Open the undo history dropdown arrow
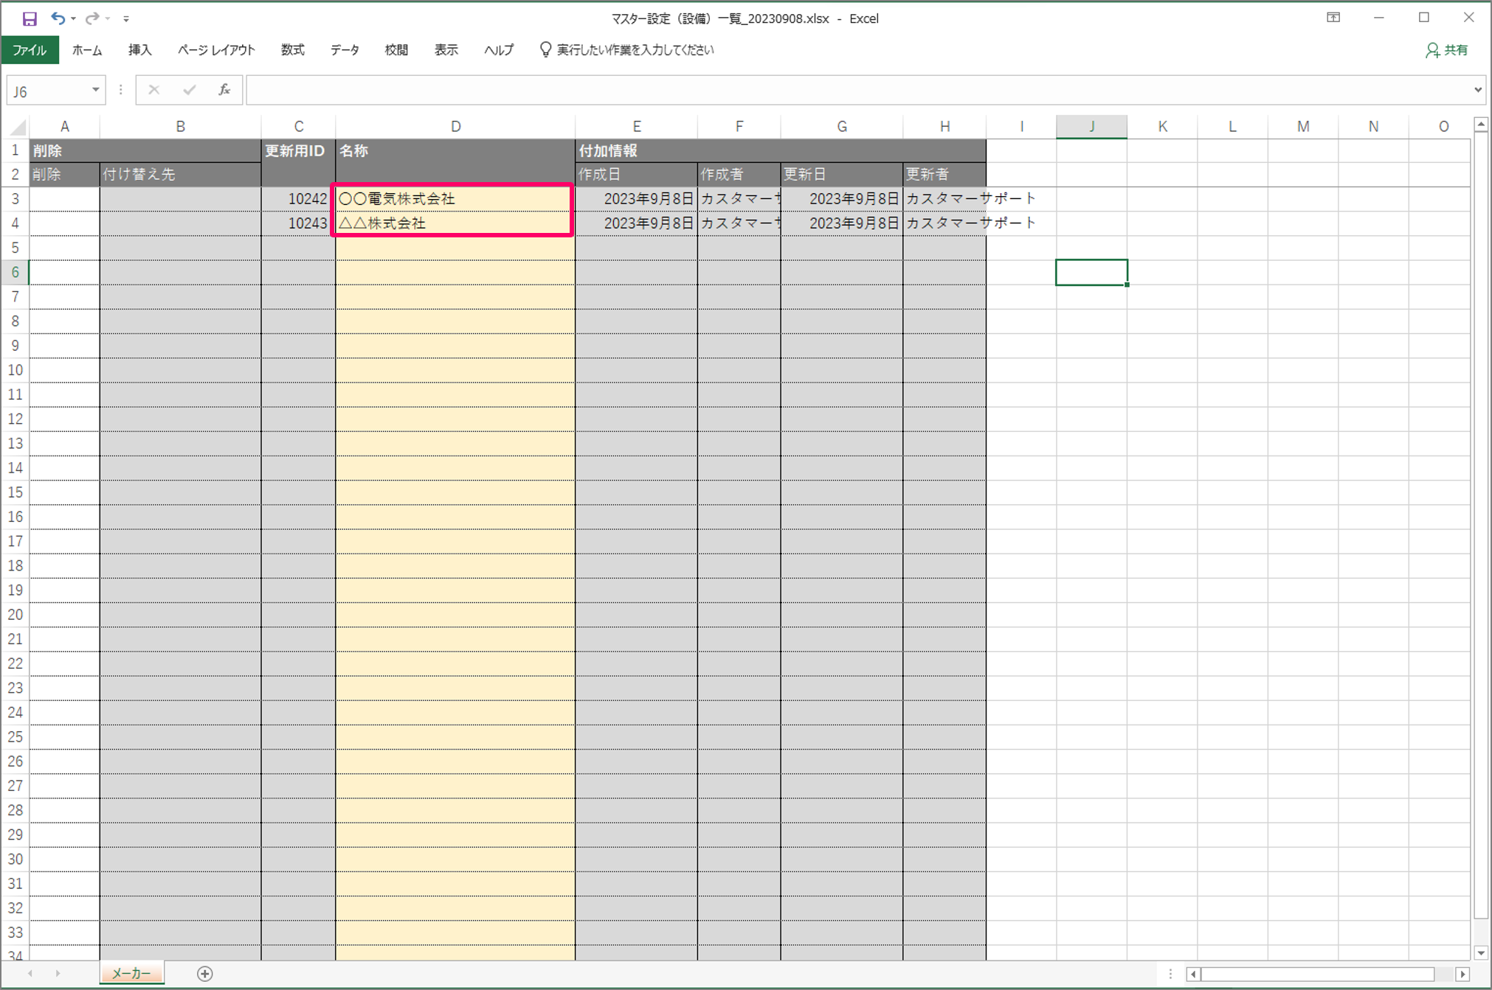Screen dimensions: 1492x990 tap(74, 19)
